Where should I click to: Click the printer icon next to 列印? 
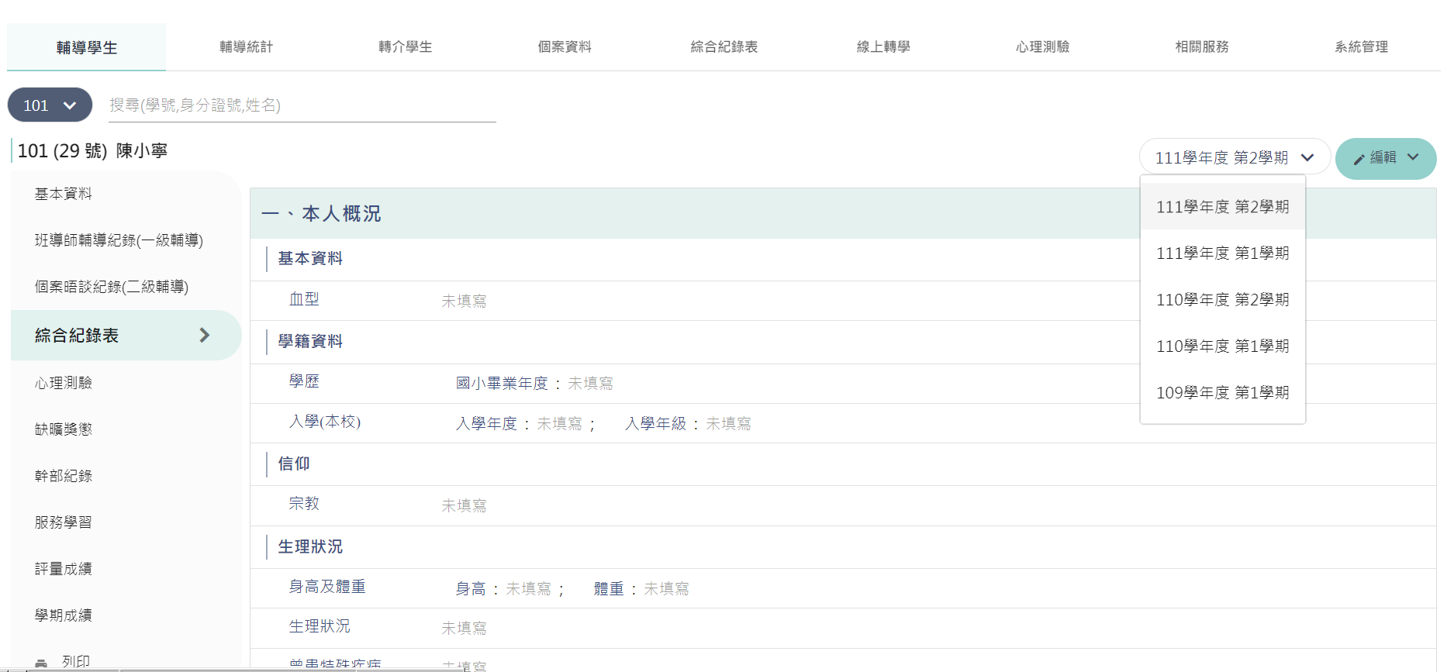[x=41, y=663]
